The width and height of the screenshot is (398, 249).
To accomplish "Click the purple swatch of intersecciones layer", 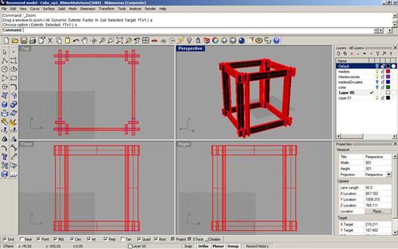I will (388, 76).
